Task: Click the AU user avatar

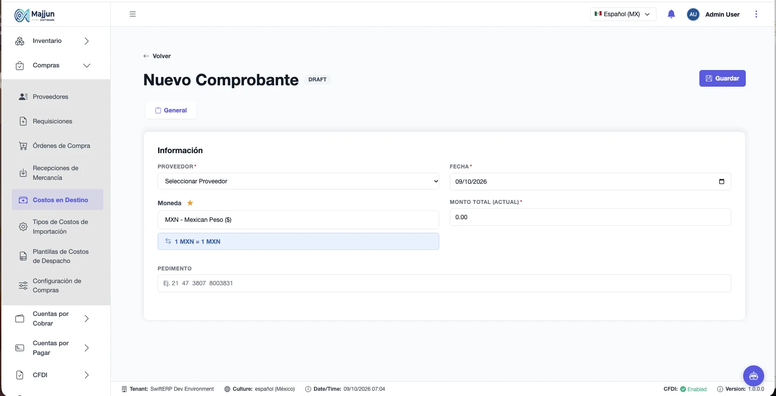Action: 693,14
